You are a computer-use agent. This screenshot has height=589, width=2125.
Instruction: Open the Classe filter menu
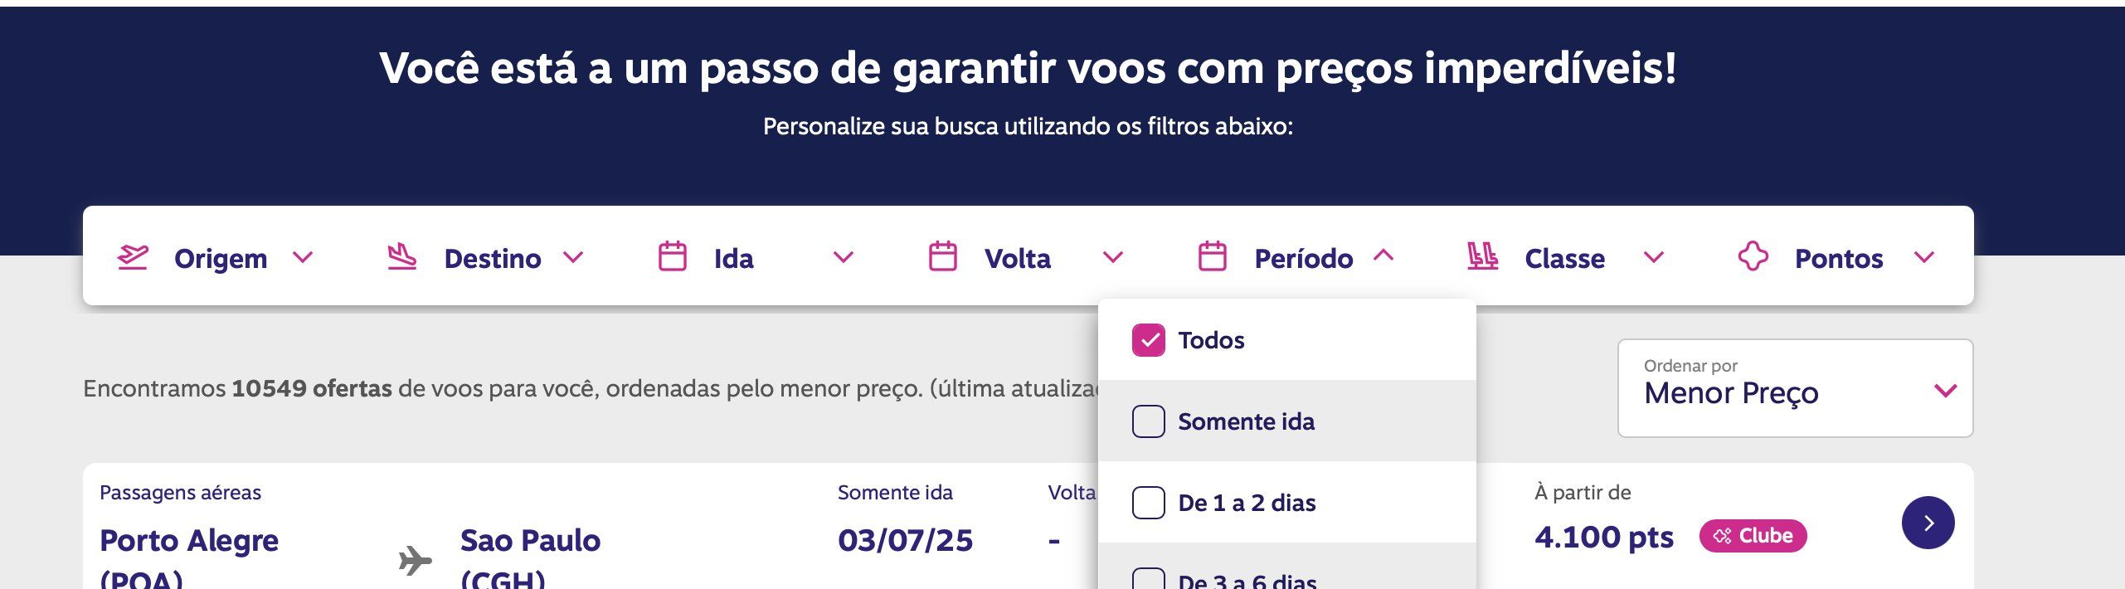pos(1564,258)
